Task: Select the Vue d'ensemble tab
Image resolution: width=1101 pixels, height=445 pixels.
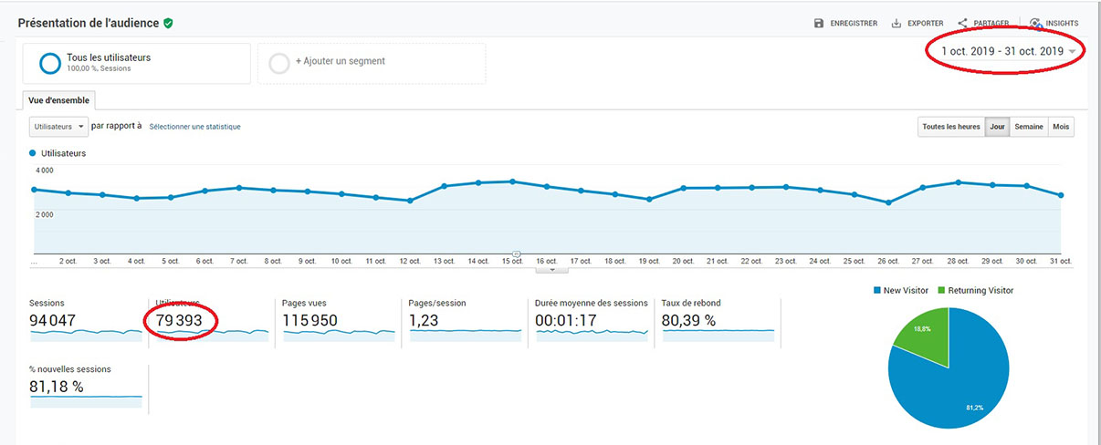Action: 58,100
